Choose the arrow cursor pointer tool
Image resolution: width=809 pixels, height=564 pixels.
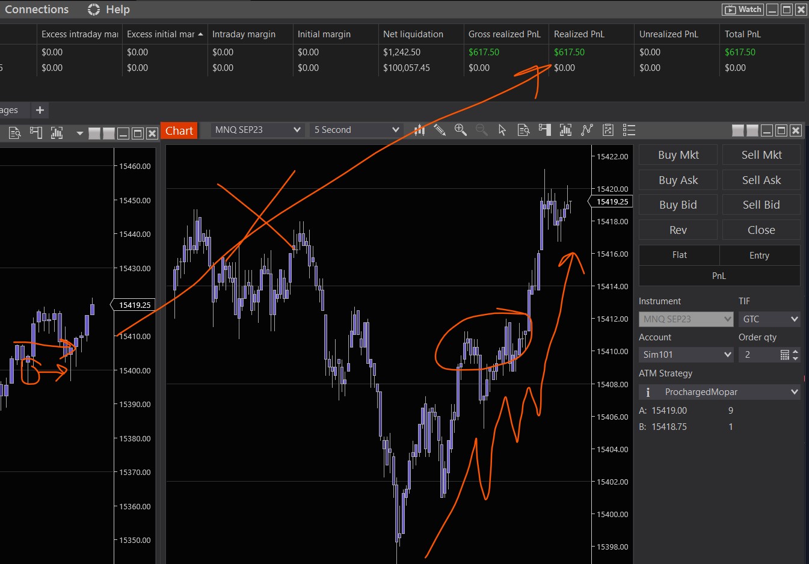coord(502,130)
